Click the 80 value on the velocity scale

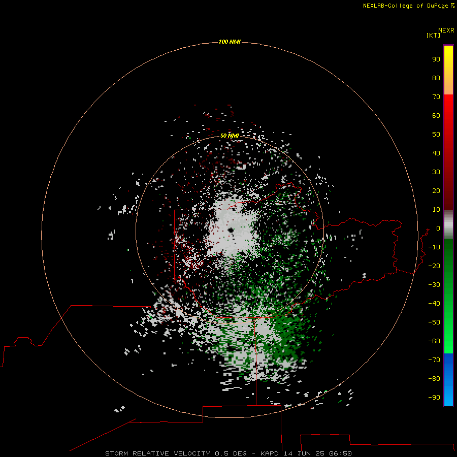tap(436, 78)
